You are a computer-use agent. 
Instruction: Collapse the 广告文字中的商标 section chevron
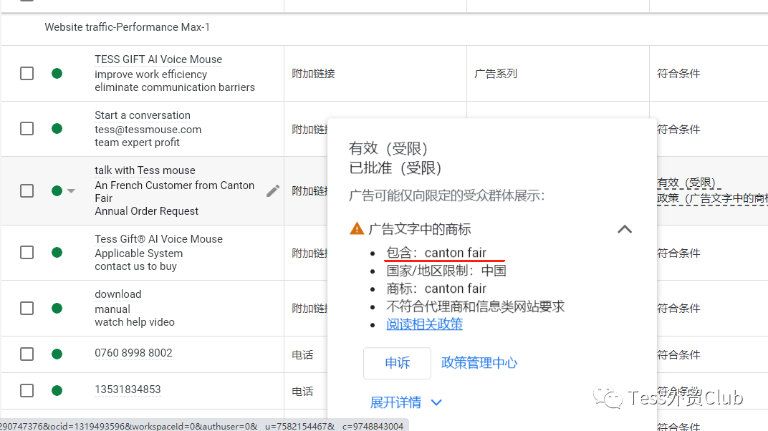[625, 229]
